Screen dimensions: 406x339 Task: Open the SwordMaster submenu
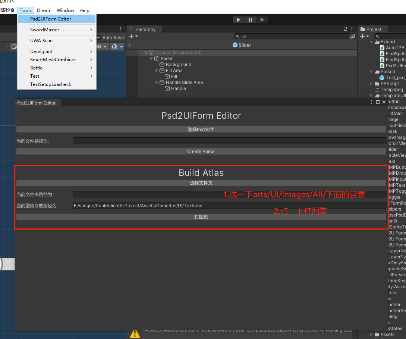pos(57,30)
